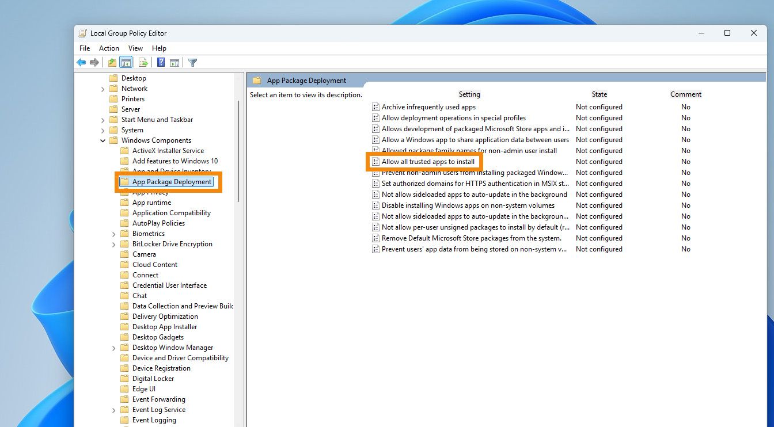Image resolution: width=774 pixels, height=427 pixels.
Task: Expand the BitLocker Drive Encryption node
Action: coord(113,244)
